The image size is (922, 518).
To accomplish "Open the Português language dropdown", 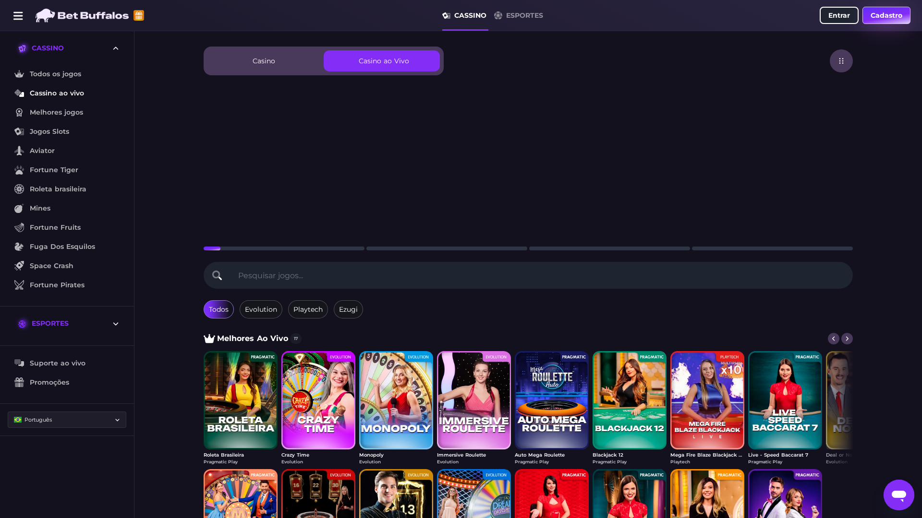I will coord(67,420).
